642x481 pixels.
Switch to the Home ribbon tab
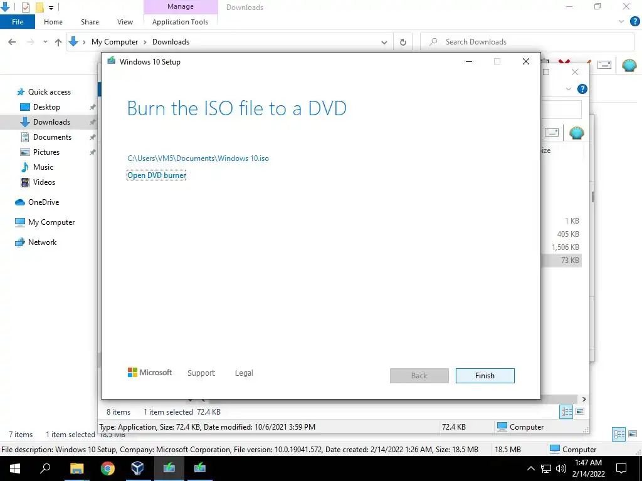pyautogui.click(x=53, y=22)
